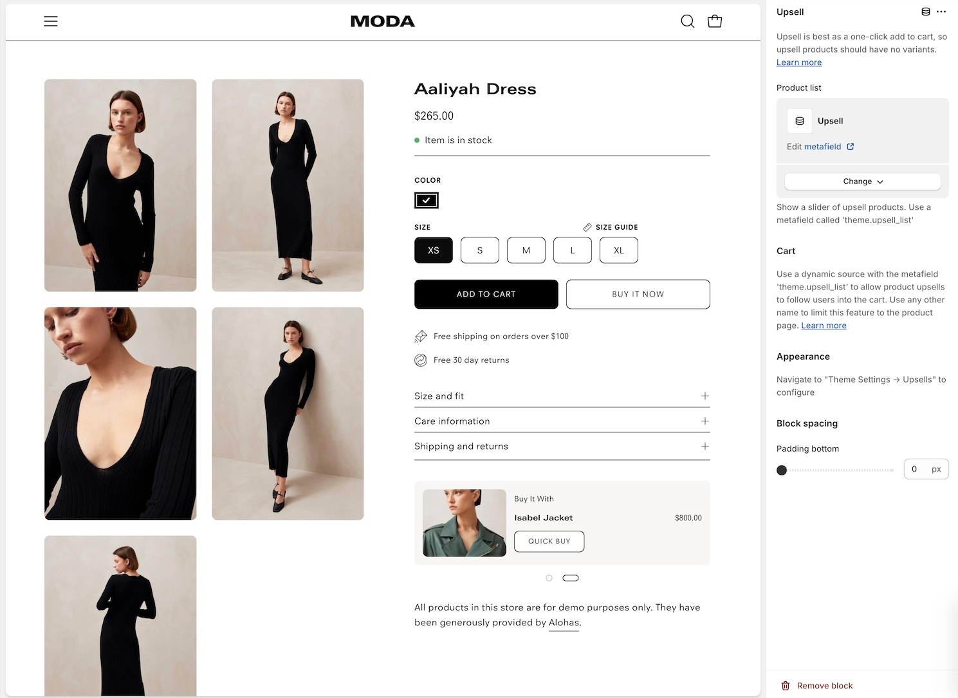The image size is (958, 698).
Task: Open the hamburger navigation menu
Action: [51, 21]
